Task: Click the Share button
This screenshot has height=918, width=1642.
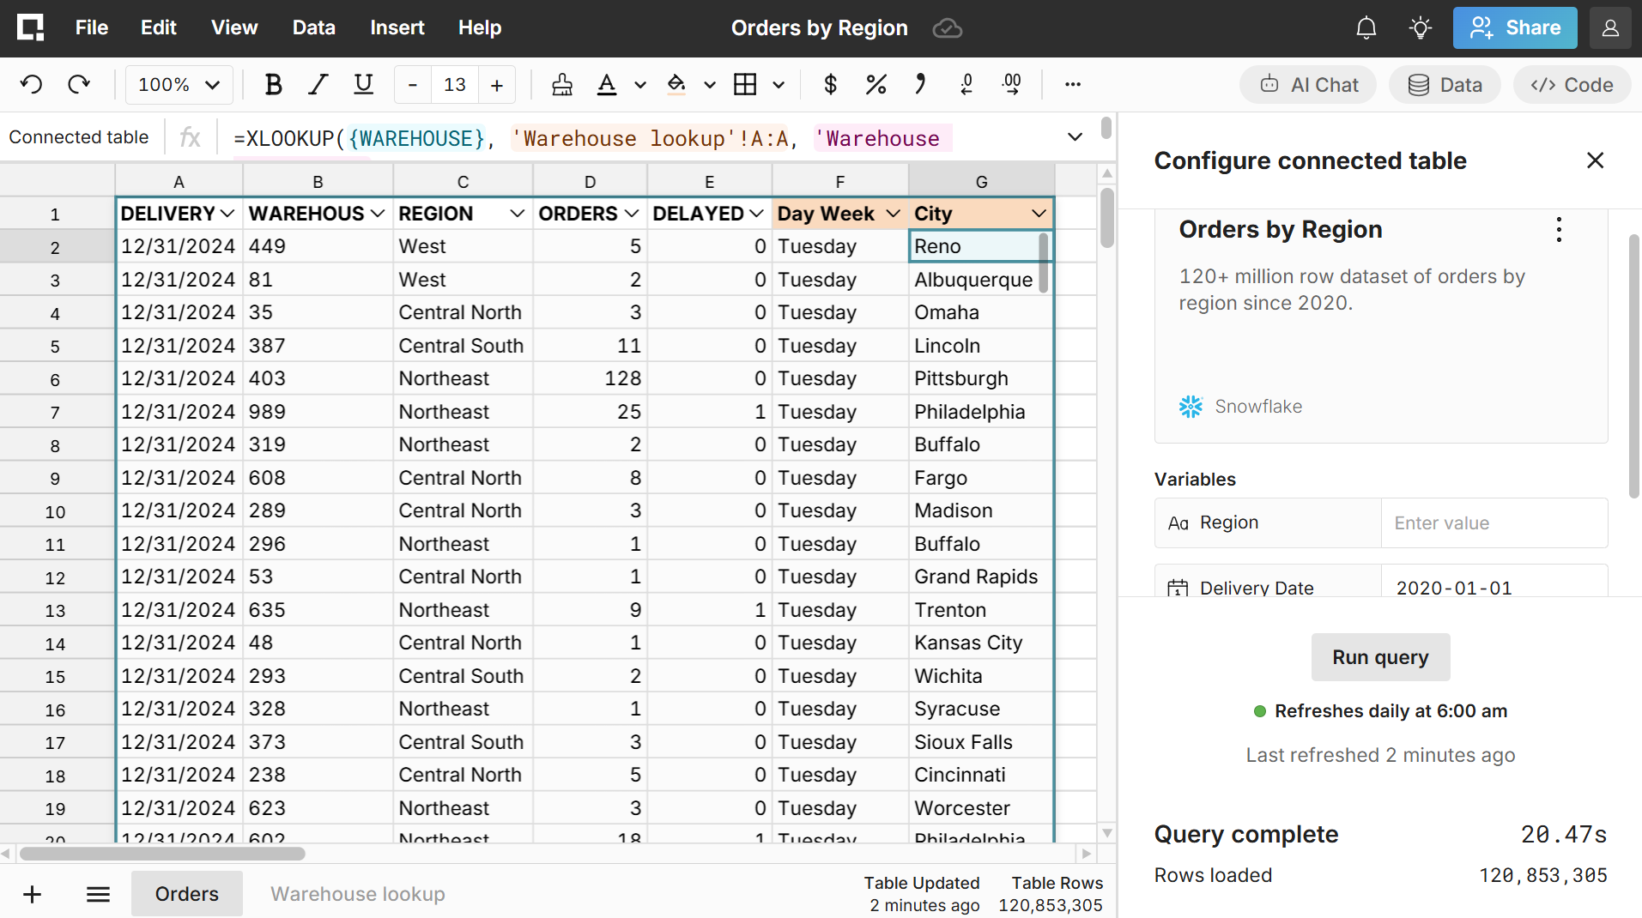Action: point(1515,27)
